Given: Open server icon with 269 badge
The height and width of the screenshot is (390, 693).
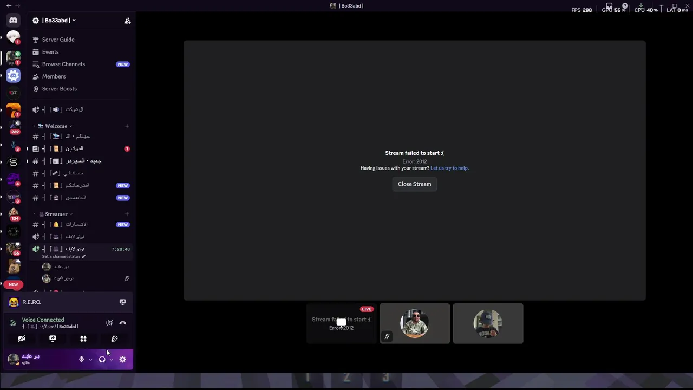Looking at the screenshot, I should [x=14, y=127].
